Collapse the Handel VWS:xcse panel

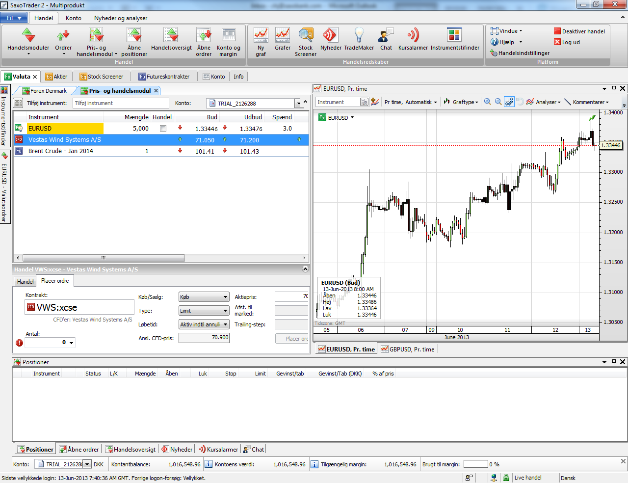[x=305, y=269]
